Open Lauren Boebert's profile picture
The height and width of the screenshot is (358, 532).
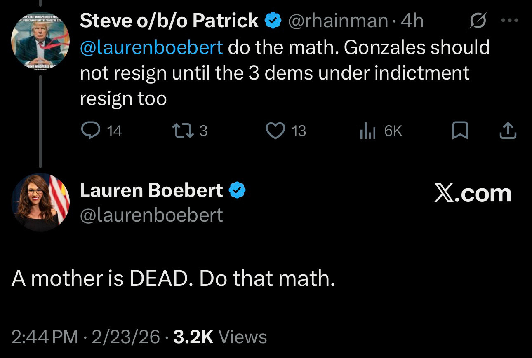coord(40,202)
